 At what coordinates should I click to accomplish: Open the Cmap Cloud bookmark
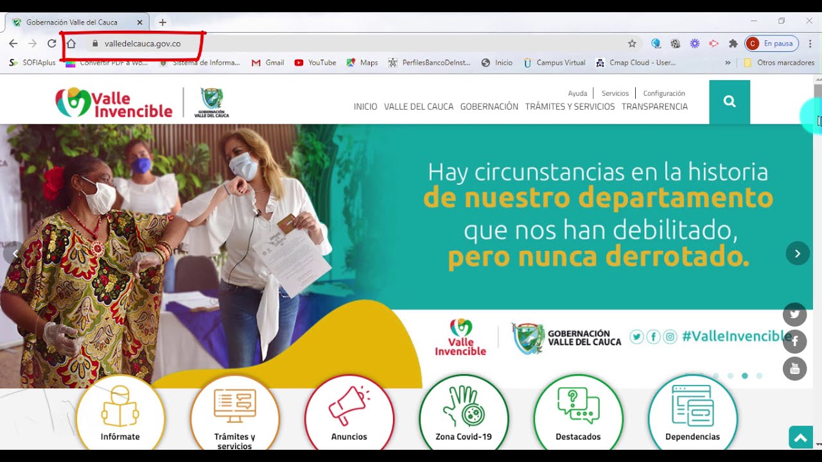pos(636,63)
